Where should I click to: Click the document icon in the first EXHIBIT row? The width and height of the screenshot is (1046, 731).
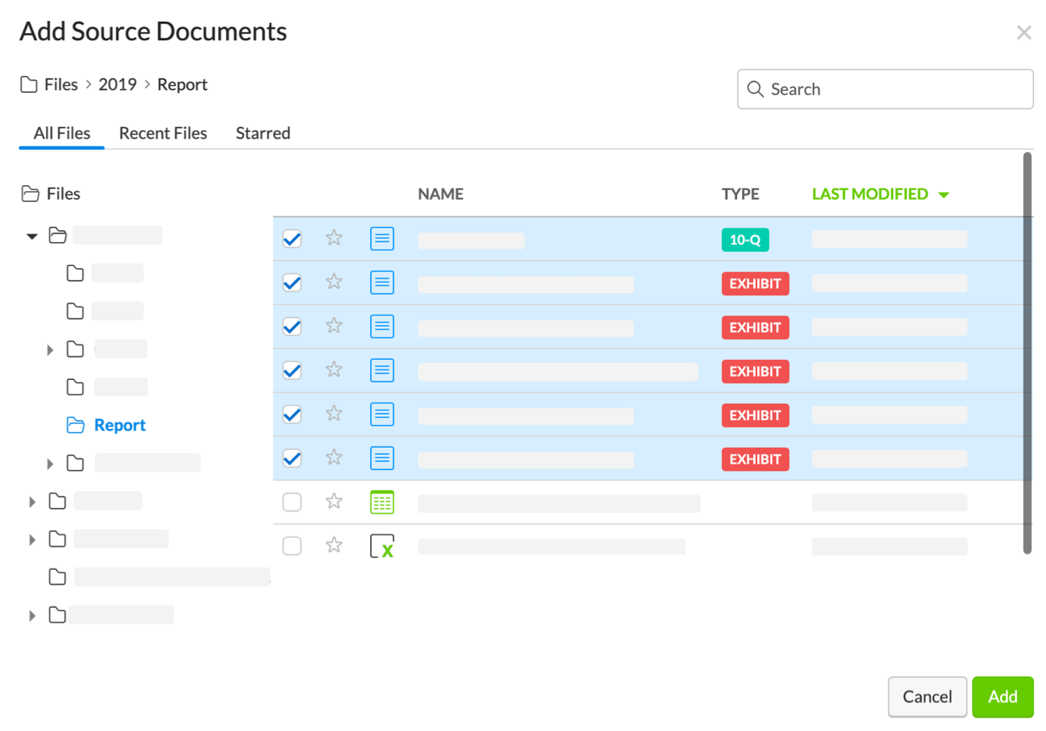pyautogui.click(x=382, y=283)
